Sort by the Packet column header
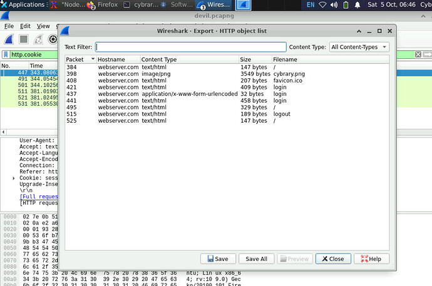This screenshot has height=286, width=432. coord(80,59)
